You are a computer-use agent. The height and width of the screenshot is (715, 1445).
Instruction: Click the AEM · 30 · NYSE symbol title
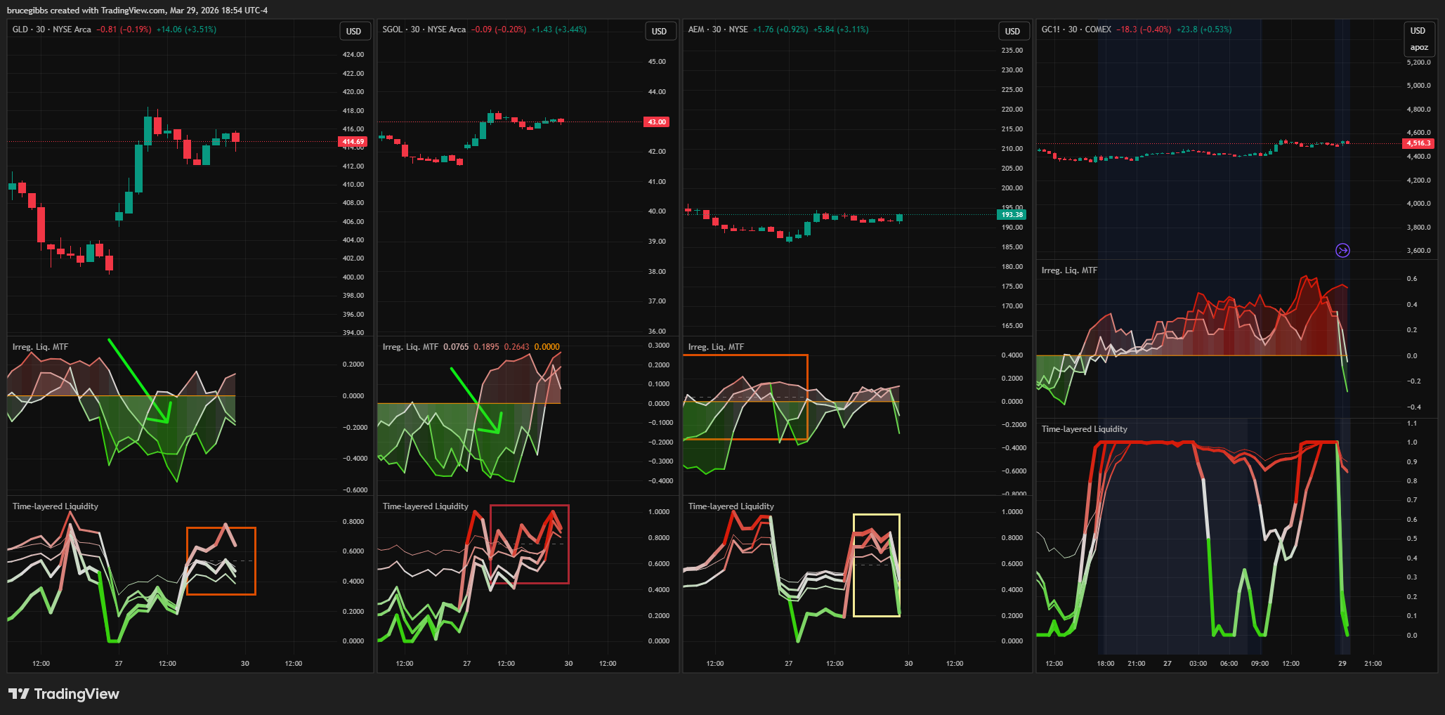717,29
